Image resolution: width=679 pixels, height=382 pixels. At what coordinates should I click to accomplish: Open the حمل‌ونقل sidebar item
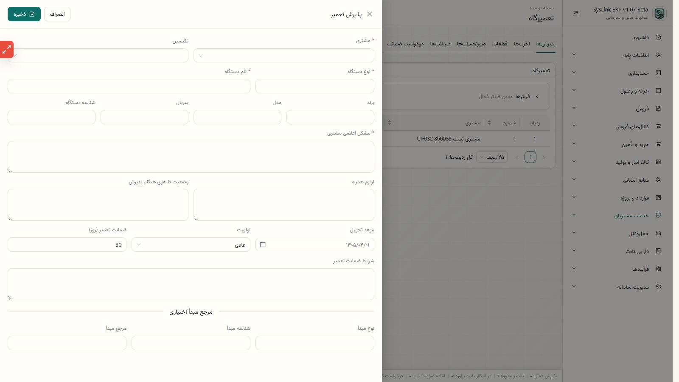tap(617, 233)
